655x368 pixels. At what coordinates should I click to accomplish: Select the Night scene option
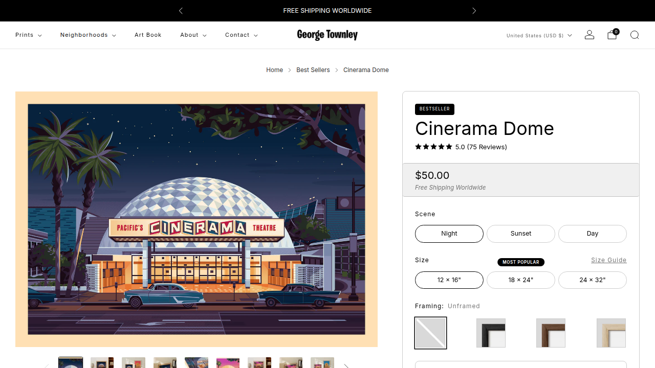pyautogui.click(x=449, y=234)
